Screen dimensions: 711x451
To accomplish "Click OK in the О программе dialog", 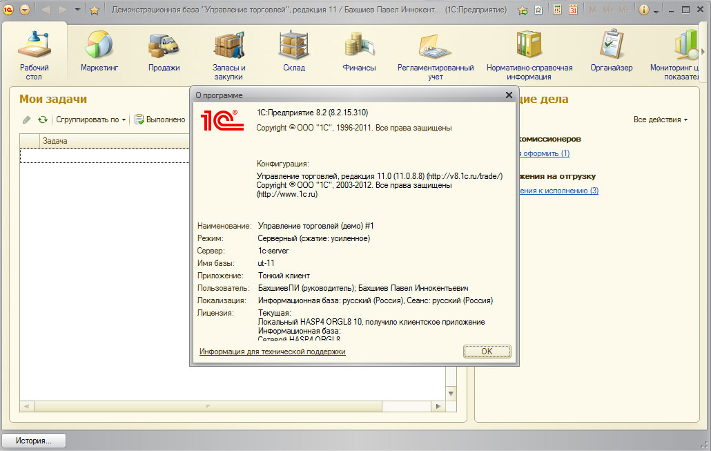I will 487,351.
